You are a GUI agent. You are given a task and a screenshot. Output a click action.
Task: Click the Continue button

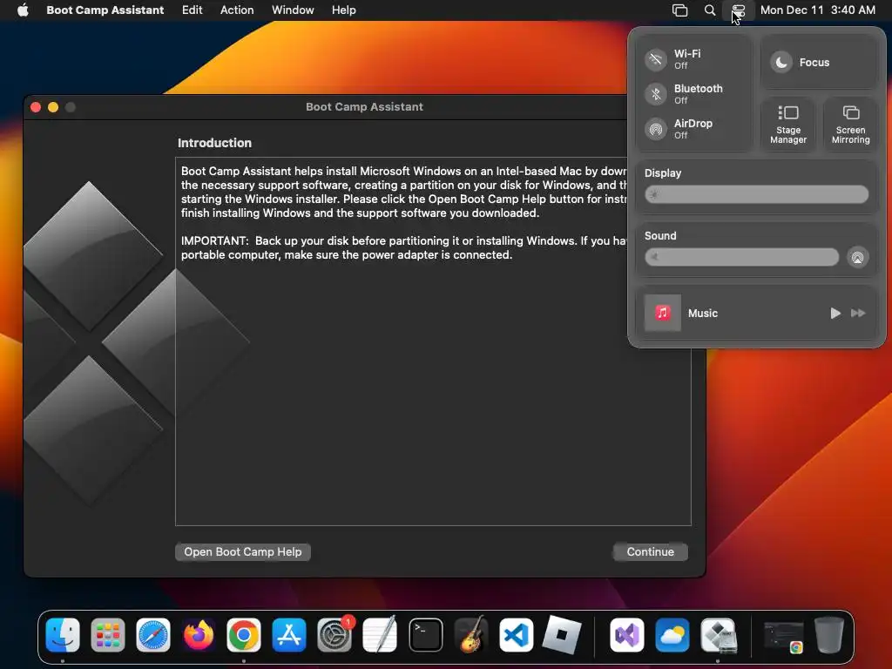click(650, 551)
